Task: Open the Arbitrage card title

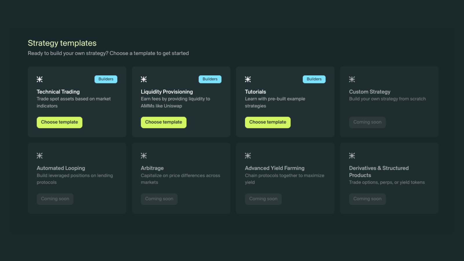Action: pyautogui.click(x=152, y=168)
